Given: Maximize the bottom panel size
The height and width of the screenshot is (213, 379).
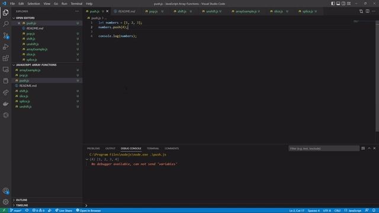Looking at the screenshot, I should [369, 149].
